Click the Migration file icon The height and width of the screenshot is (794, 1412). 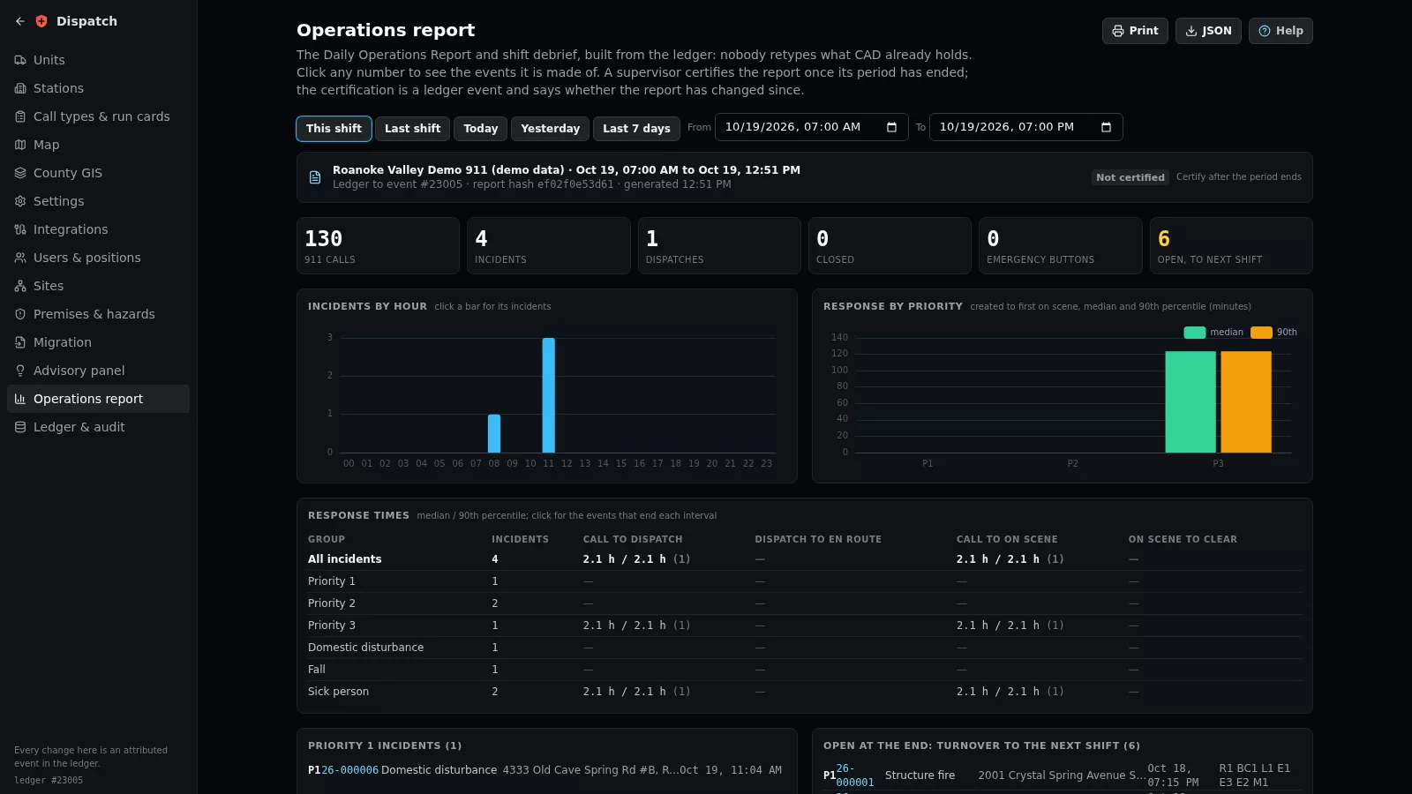(20, 342)
